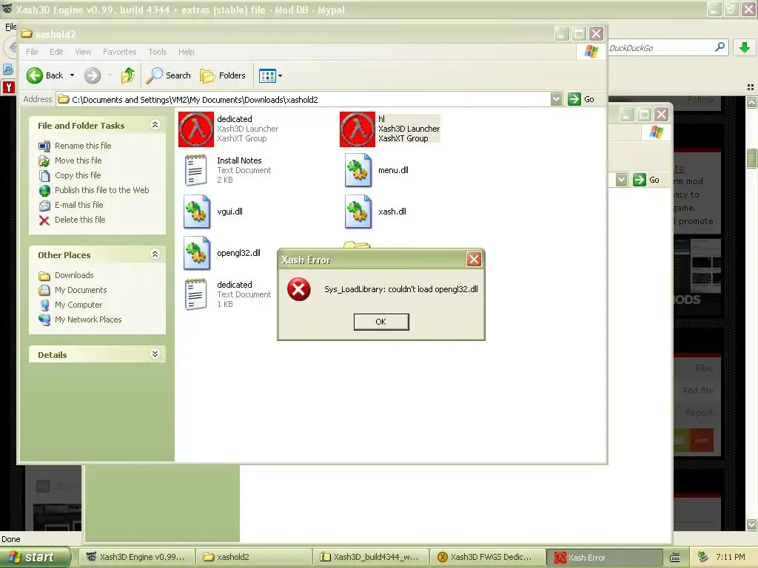Select the xash.dll file icon
This screenshot has height=568, width=758.
[x=358, y=212]
